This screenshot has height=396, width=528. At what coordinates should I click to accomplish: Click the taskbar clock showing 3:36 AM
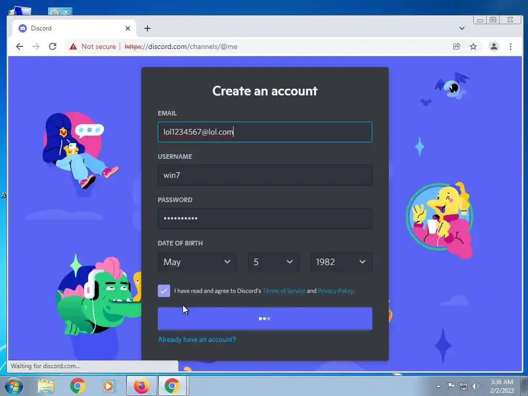[502, 386]
